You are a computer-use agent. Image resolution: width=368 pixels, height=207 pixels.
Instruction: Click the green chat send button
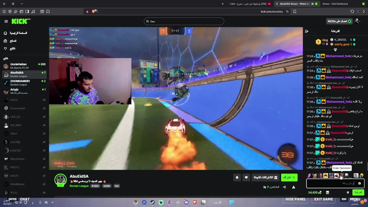pos(358,192)
